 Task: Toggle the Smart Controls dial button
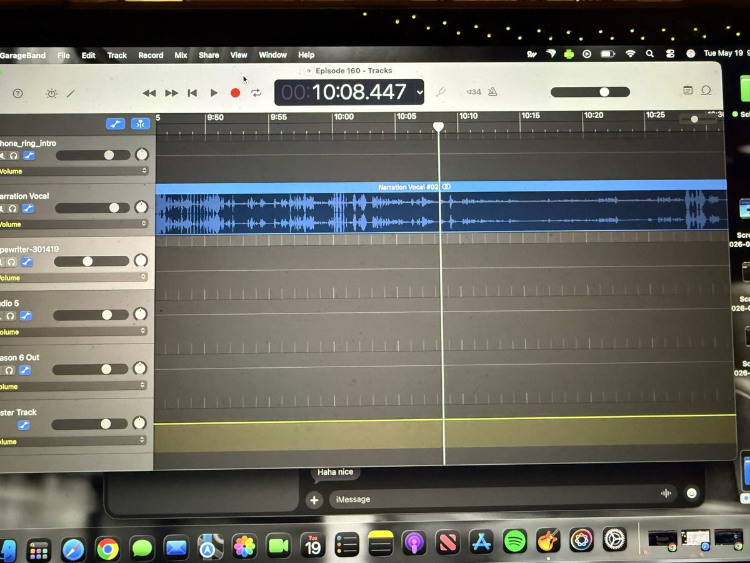[x=51, y=93]
